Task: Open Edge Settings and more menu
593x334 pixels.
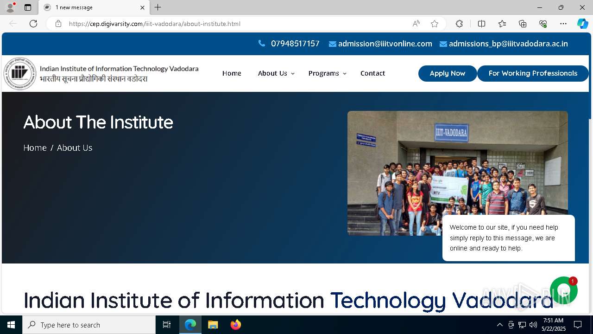Action: tap(563, 24)
